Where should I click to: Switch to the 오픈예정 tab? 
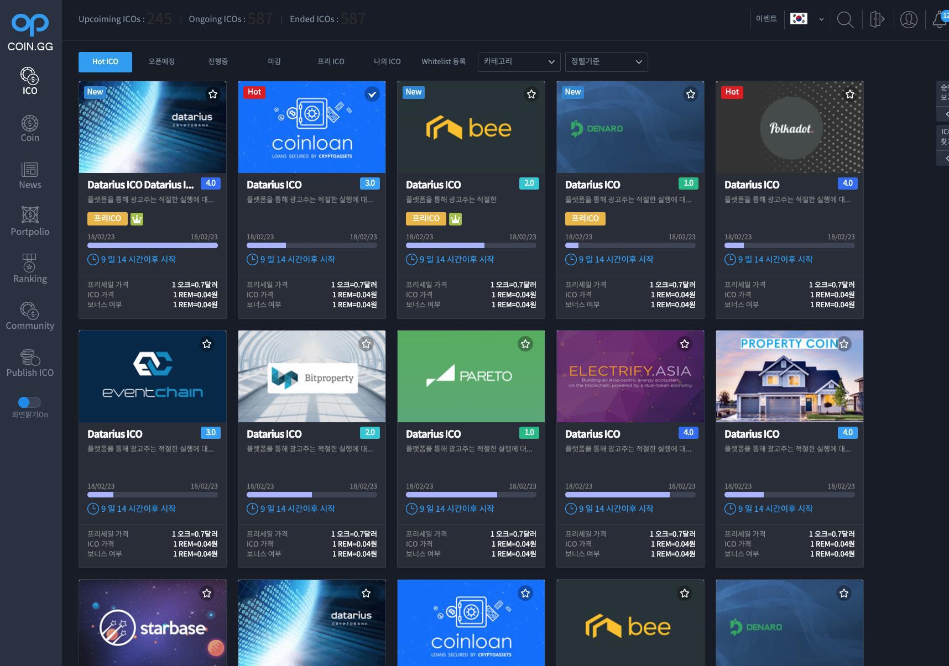pos(161,61)
